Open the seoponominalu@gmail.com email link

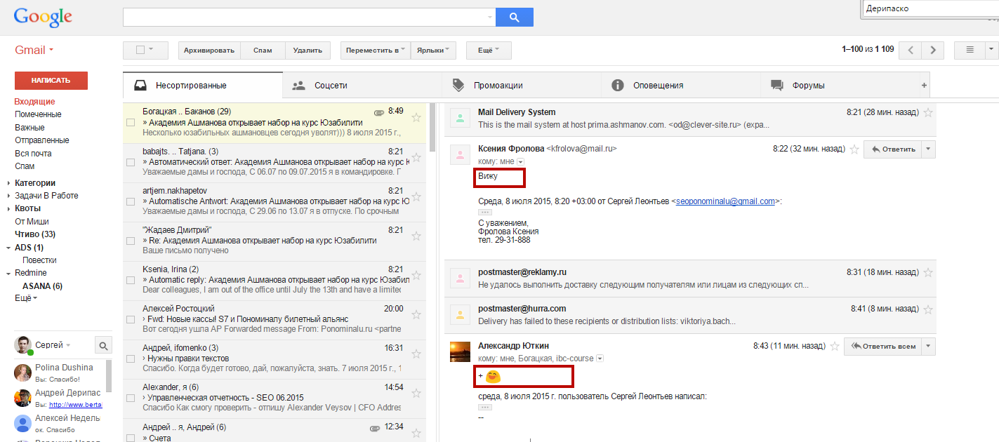[725, 201]
